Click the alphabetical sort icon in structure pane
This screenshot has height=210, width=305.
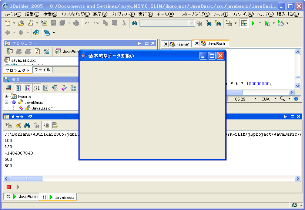coord(37,88)
